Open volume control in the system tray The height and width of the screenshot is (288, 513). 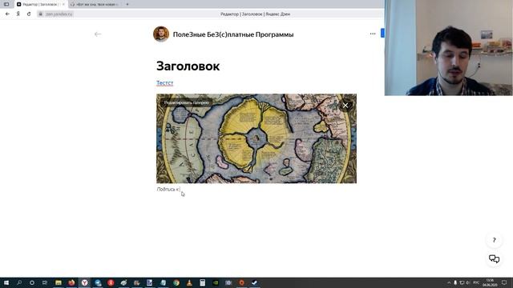point(467,282)
